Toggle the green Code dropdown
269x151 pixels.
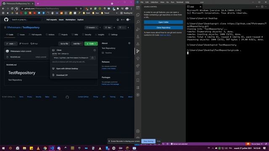pos(91,44)
